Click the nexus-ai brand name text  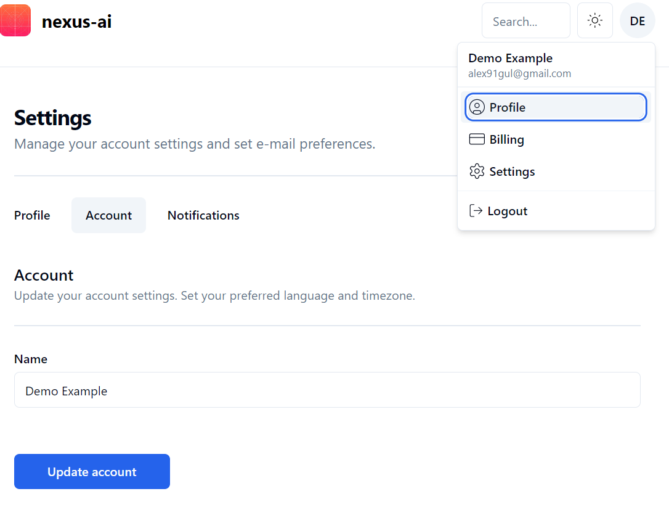coord(76,22)
